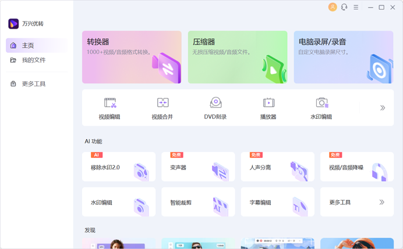Select the 视频合并 merge icon

[162, 103]
